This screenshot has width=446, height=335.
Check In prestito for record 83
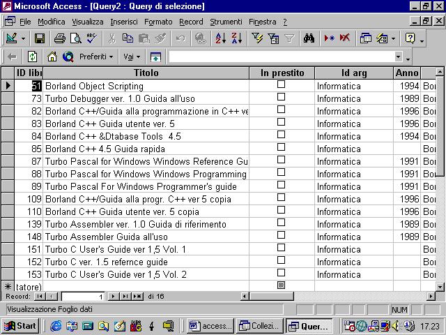point(281,122)
